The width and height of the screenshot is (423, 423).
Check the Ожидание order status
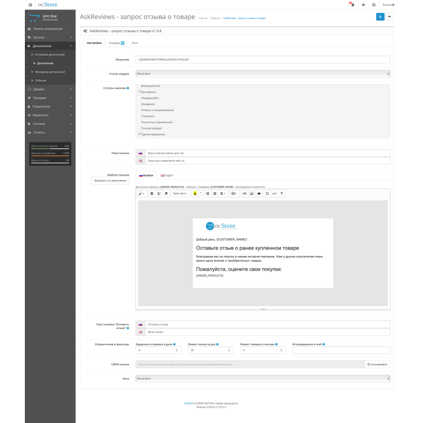click(x=140, y=104)
